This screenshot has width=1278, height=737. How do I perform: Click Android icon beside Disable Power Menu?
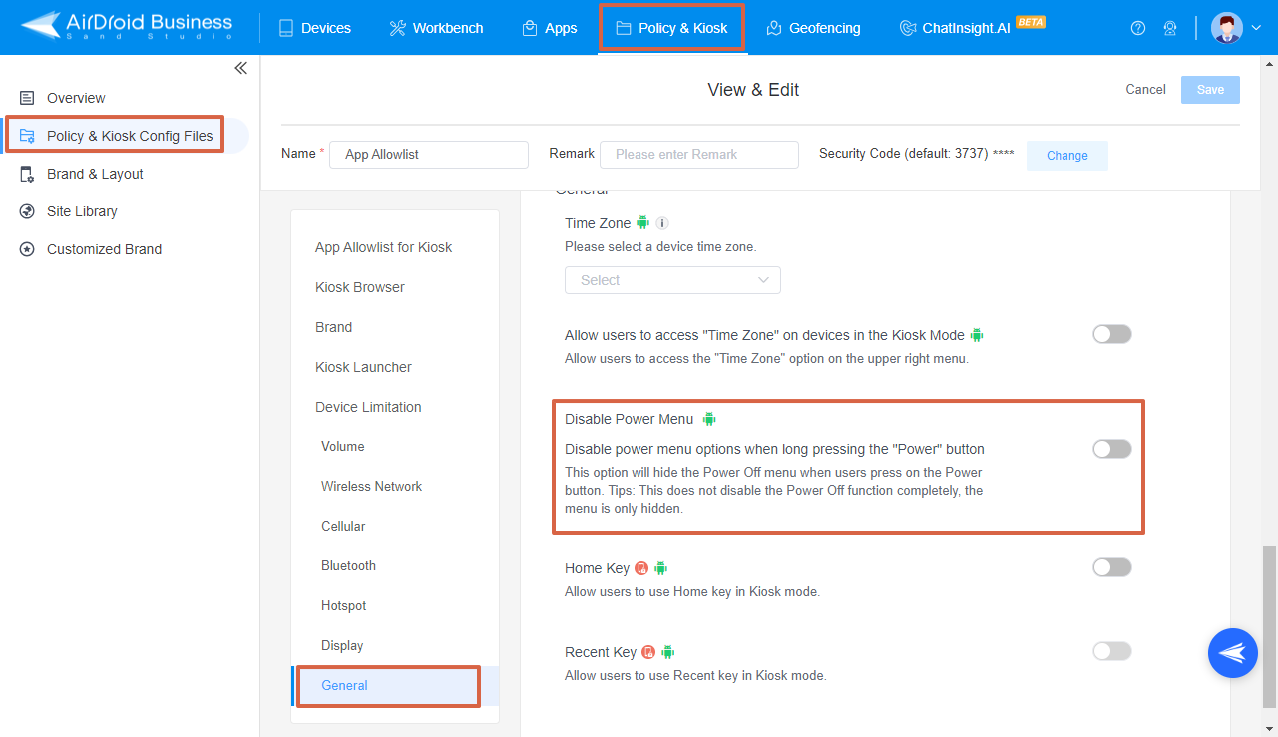709,419
